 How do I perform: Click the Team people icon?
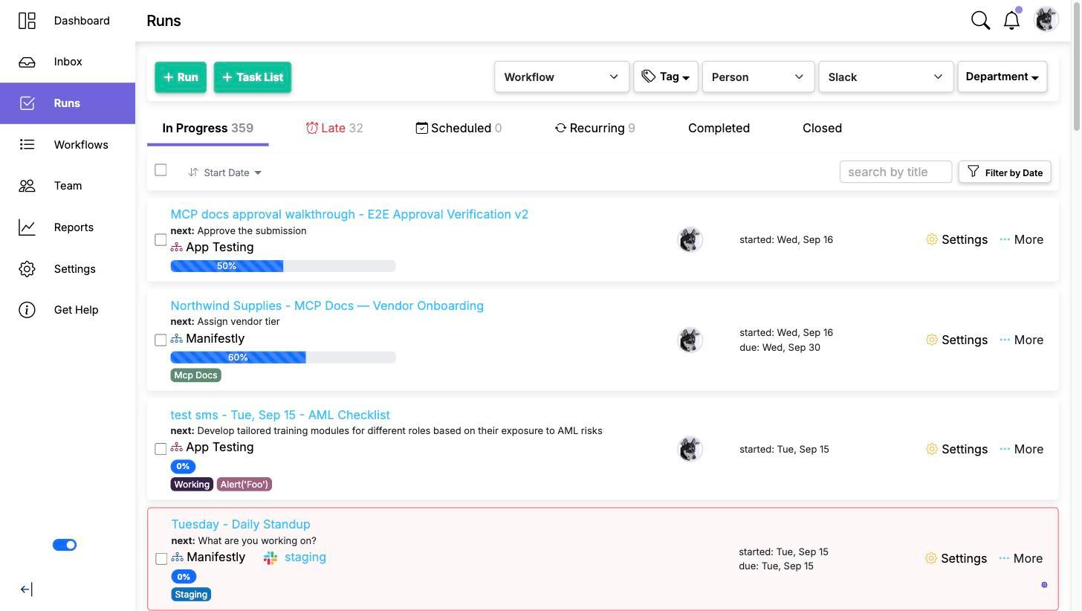tap(27, 186)
